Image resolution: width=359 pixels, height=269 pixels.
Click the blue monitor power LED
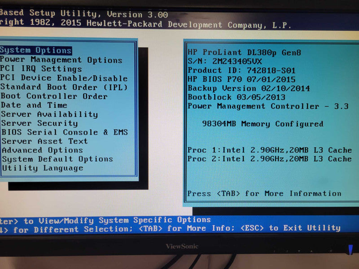tap(350, 250)
